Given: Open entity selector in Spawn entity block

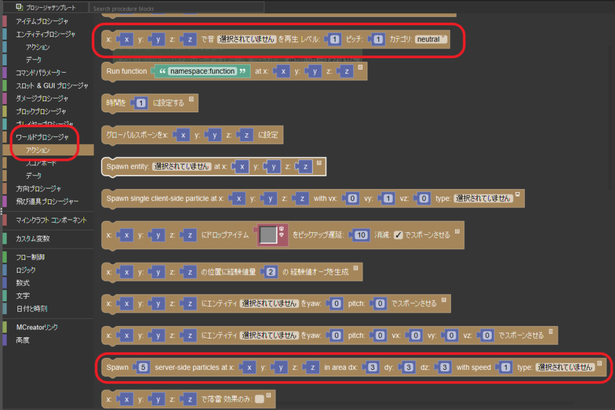Looking at the screenshot, I should (181, 166).
